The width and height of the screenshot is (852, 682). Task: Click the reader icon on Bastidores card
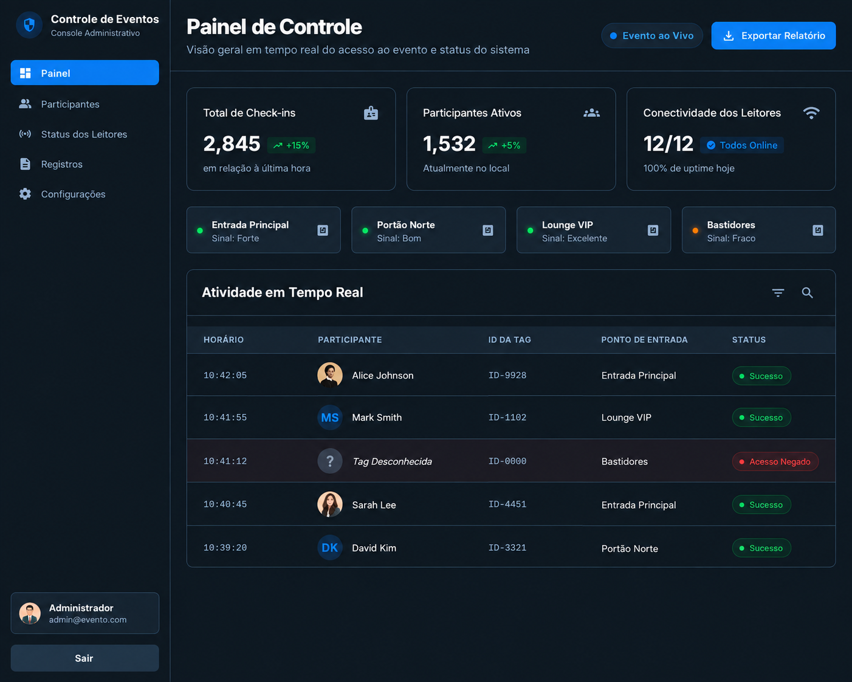coord(818,230)
